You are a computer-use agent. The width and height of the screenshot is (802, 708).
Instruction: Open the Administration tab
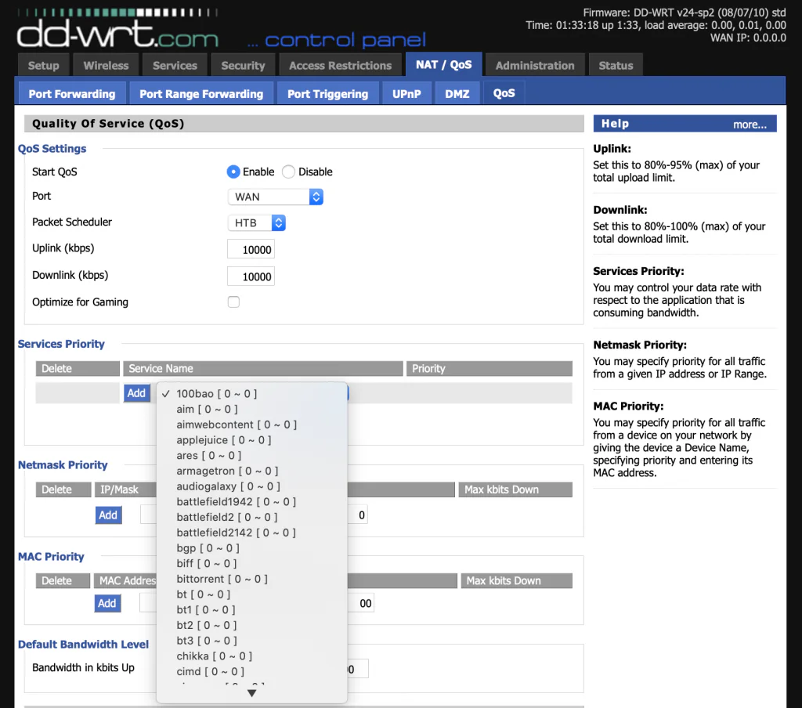pos(534,66)
